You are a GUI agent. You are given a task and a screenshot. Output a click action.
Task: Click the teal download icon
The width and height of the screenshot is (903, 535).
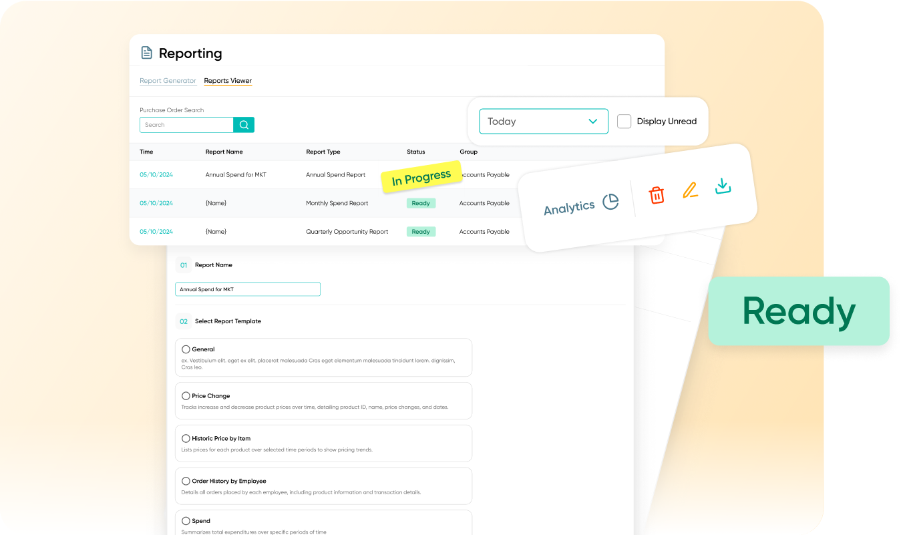723,186
